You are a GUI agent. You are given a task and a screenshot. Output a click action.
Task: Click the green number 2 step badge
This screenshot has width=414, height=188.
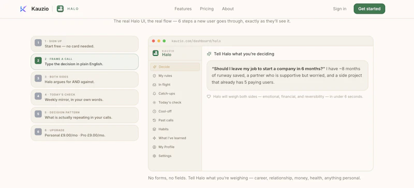[38, 60]
